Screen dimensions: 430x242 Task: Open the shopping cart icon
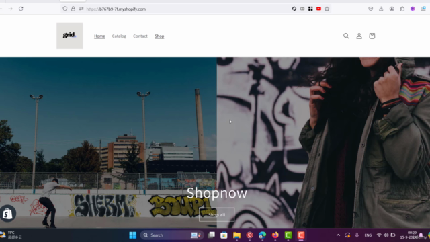[372, 36]
